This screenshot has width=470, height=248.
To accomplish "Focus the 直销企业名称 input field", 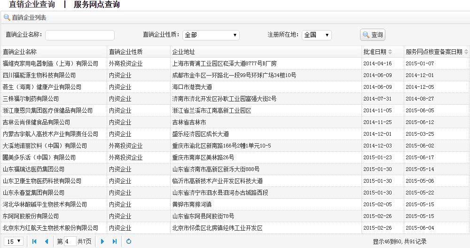I will point(80,35).
